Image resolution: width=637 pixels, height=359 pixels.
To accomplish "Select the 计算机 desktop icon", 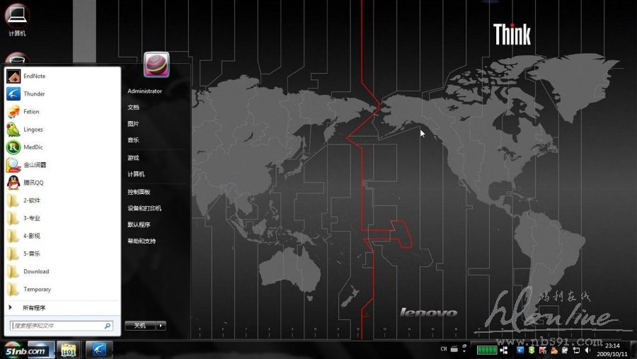I will [x=17, y=19].
